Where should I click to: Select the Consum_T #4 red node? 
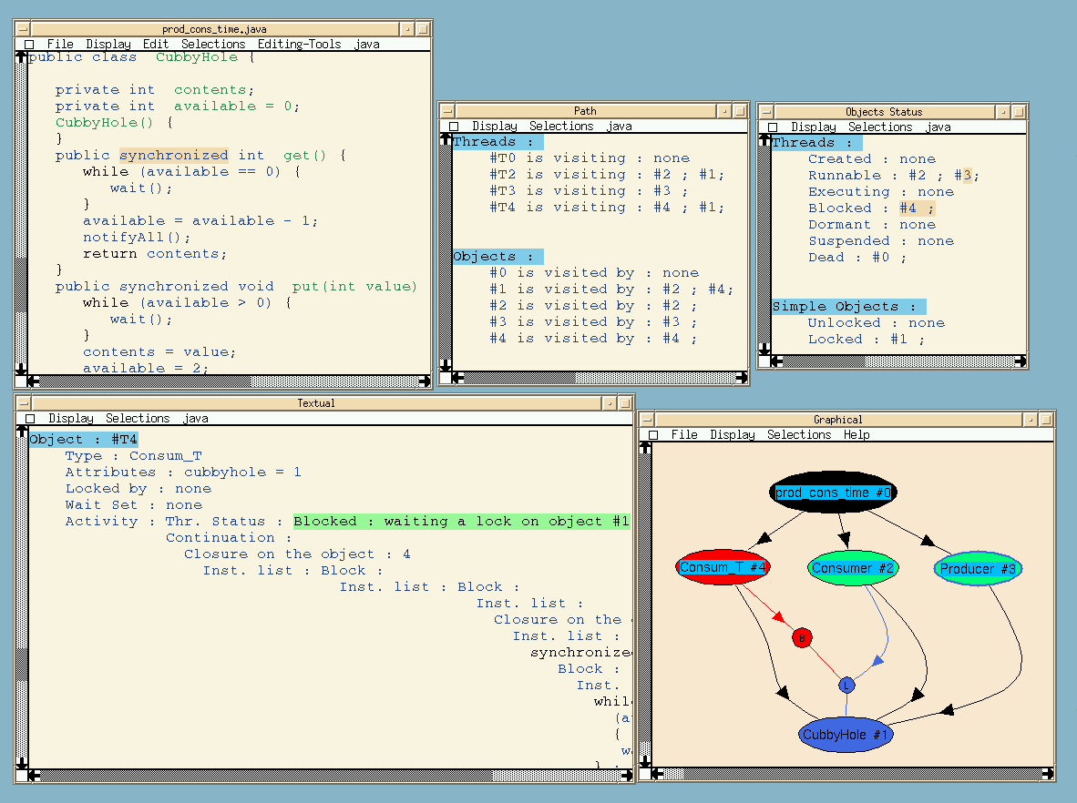[723, 567]
